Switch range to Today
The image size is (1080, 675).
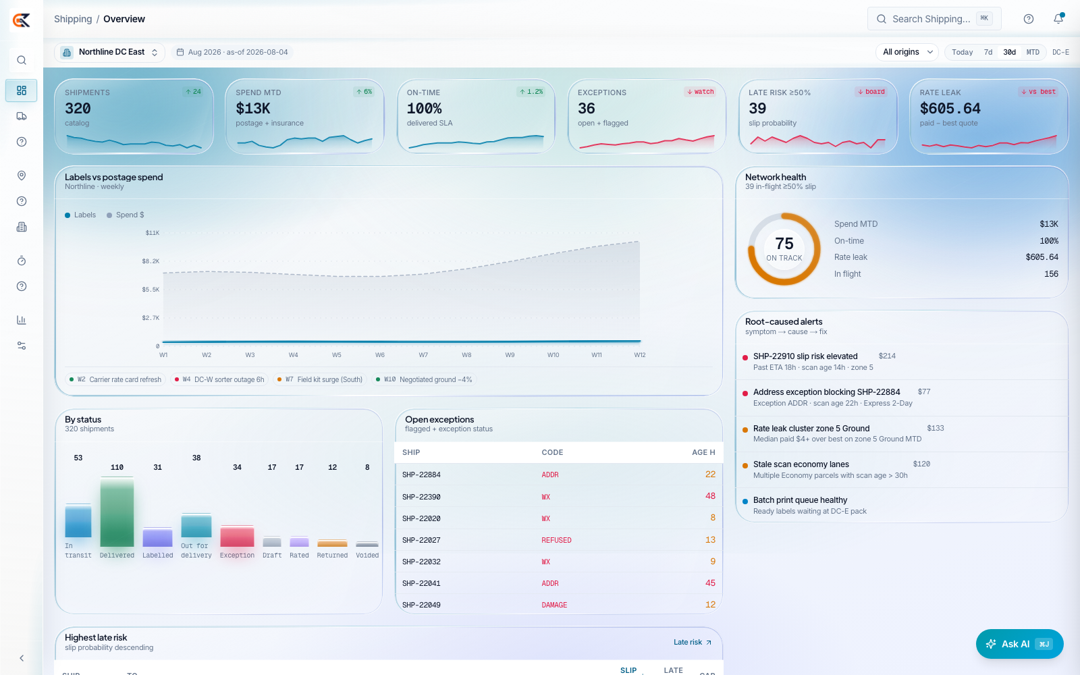click(x=963, y=52)
